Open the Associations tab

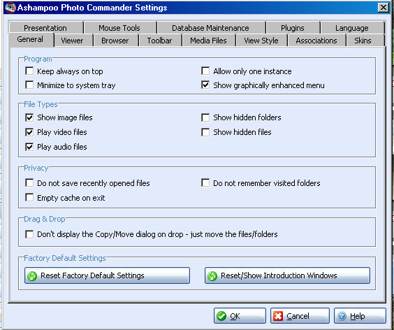click(316, 41)
